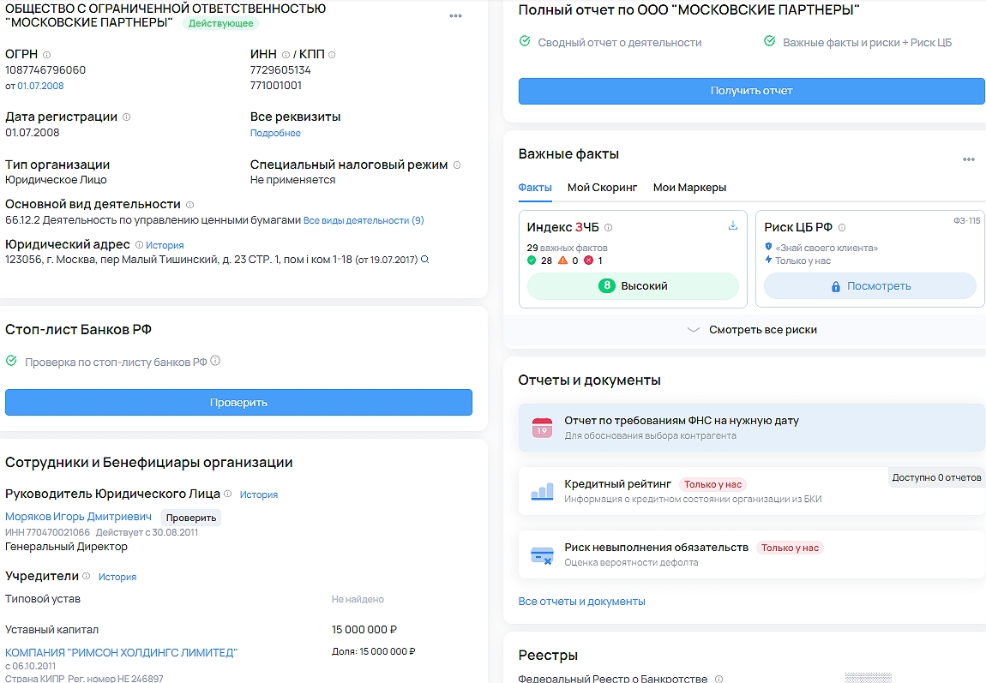Viewport: 986px width, 683px height.
Task: Switch to the Мой Скоринг tab
Action: (602, 188)
